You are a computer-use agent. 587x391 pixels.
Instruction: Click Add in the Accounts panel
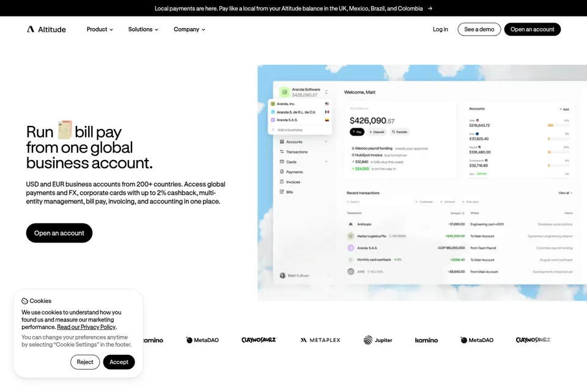[564, 109]
